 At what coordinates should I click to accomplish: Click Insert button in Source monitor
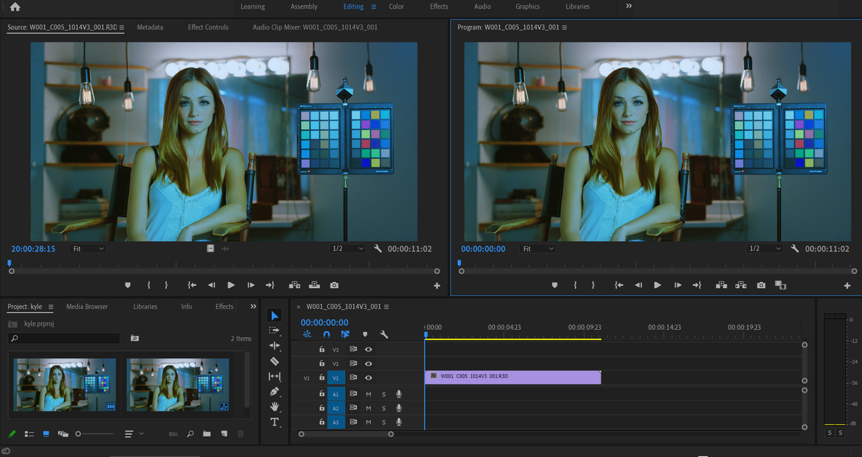coord(294,285)
